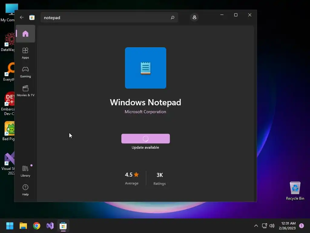The height and width of the screenshot is (233, 310).
Task: Open the Gaming section in sidebar
Action: (25, 72)
